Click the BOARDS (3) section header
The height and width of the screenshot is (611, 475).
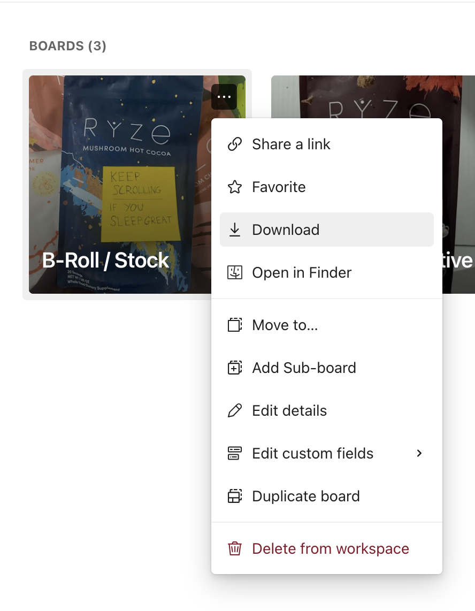point(68,46)
